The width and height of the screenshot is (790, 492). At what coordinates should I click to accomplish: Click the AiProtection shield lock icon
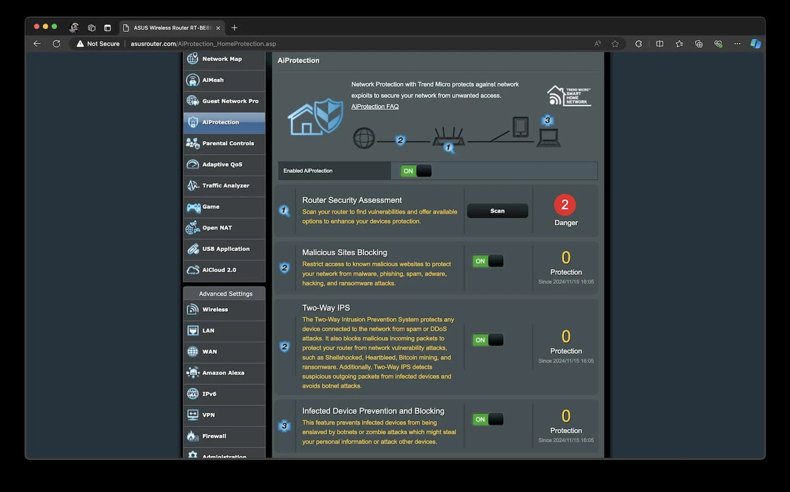tap(193, 122)
